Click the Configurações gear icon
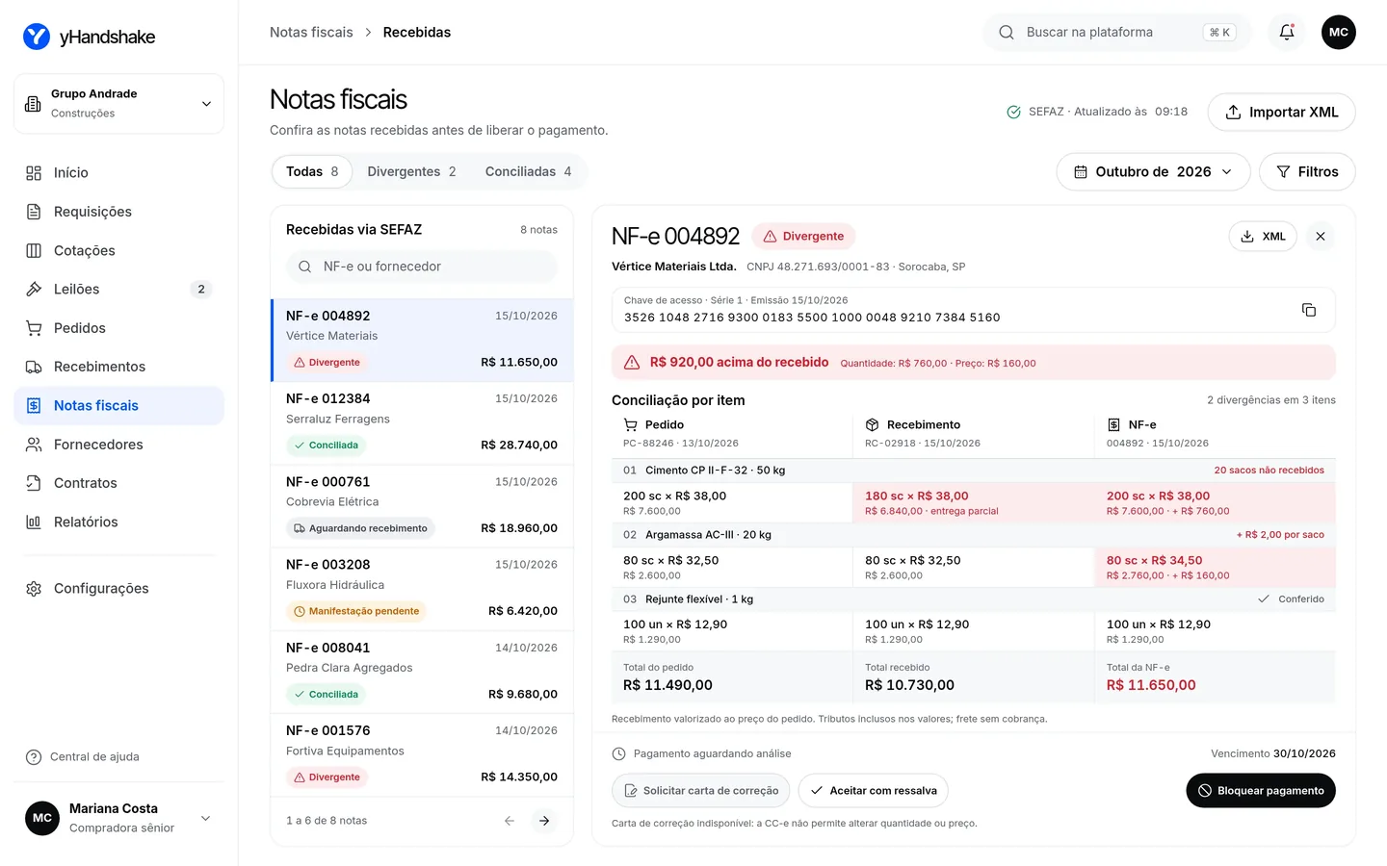 (34, 589)
